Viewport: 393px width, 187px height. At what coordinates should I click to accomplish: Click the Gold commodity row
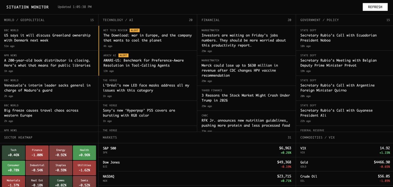(x=345, y=164)
